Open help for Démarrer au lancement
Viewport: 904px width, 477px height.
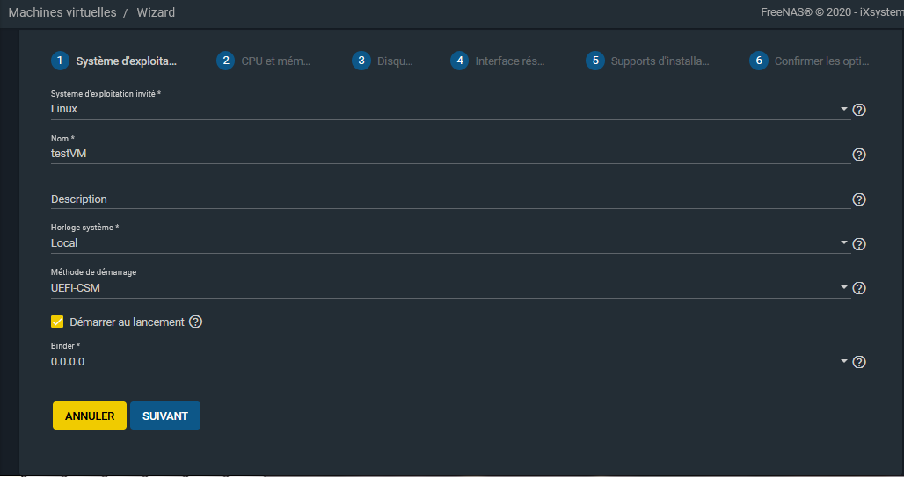click(x=196, y=322)
